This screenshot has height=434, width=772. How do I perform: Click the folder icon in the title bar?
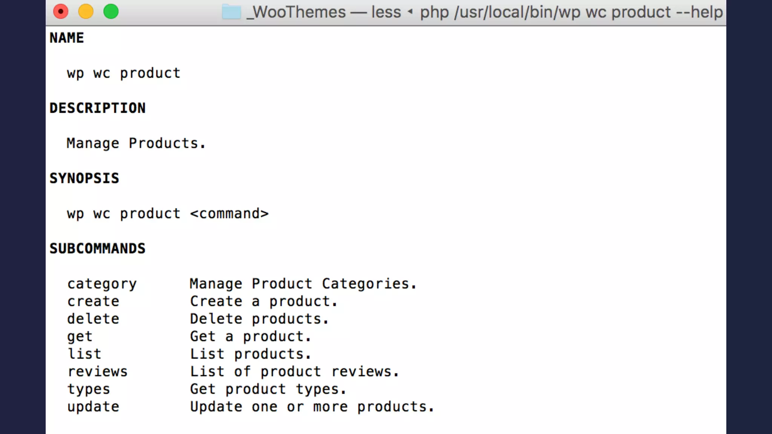(x=231, y=12)
